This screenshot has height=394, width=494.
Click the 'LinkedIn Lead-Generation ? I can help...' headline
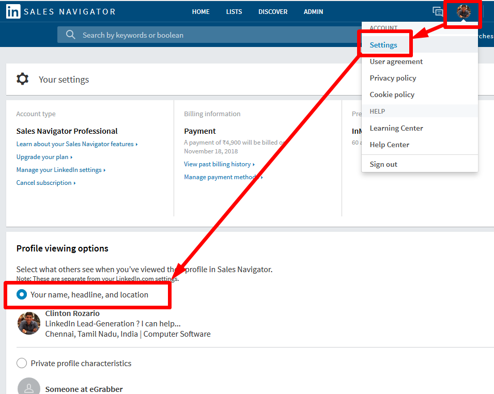click(113, 324)
